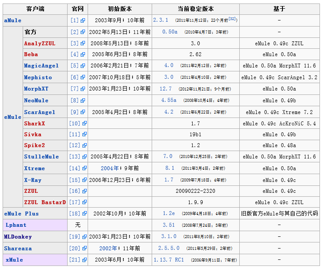323x269 pixels.
Task: Follow the AnalyZZUL red link
Action: (x=40, y=44)
